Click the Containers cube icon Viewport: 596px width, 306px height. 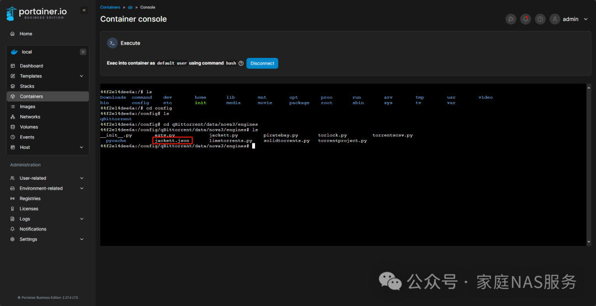pyautogui.click(x=13, y=96)
